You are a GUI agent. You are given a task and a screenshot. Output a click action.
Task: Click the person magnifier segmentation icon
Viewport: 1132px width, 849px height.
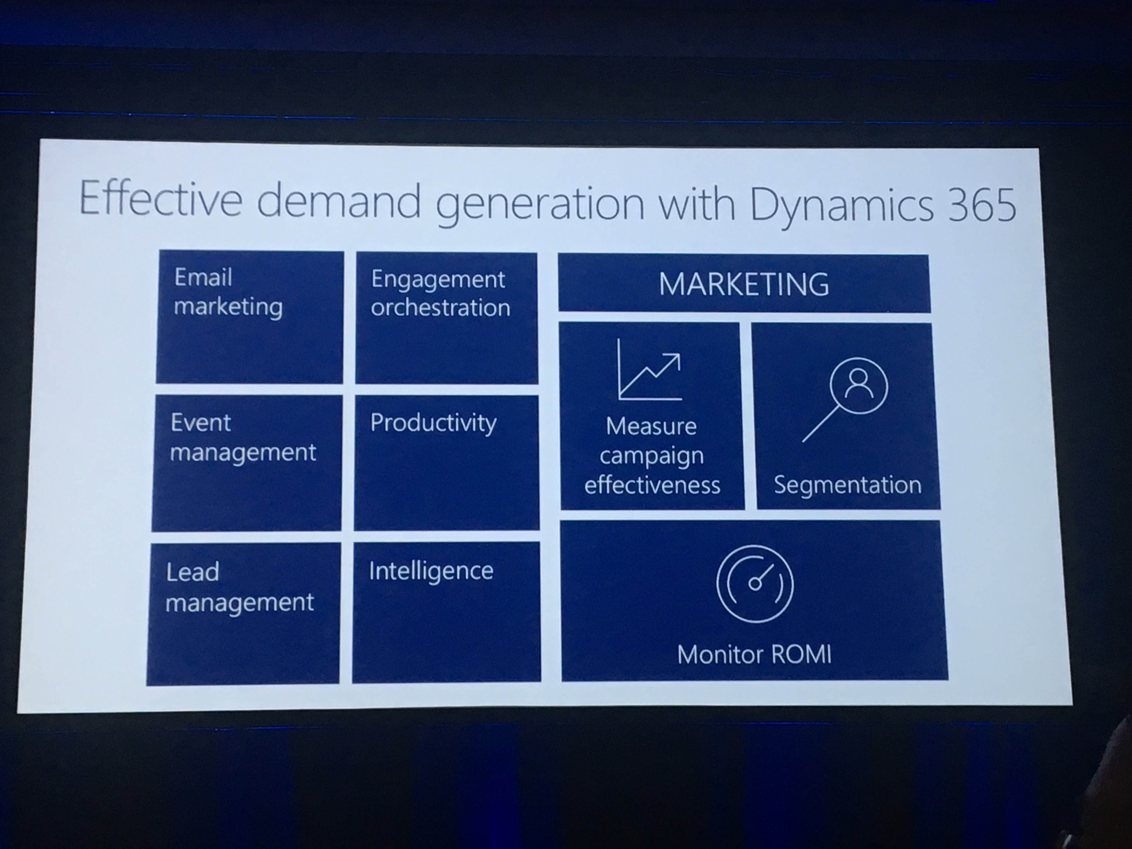click(845, 400)
